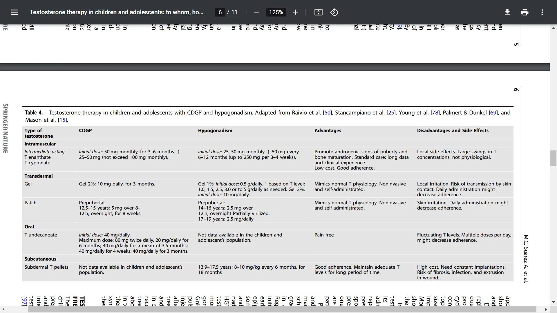Click the 'Subdermal T pellets' row label
557x313 pixels.
coord(46,267)
